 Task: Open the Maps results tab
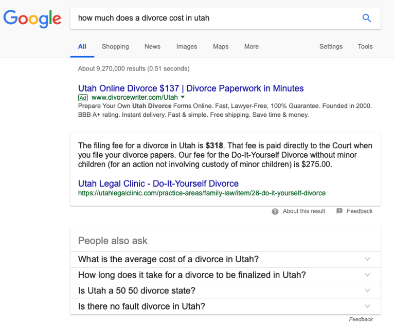click(x=221, y=46)
